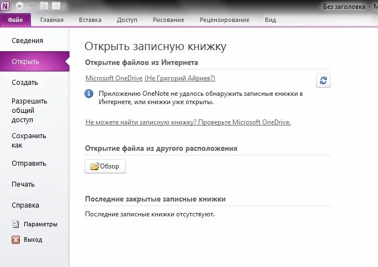Image resolution: width=378 pixels, height=267 pixels.
Task: Select Открыть in the backstage menu
Action: pyautogui.click(x=35, y=62)
